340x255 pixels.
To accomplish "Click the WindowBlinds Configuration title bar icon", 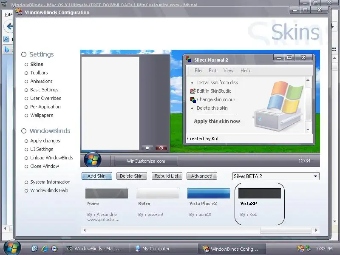I will pyautogui.click(x=19, y=12).
